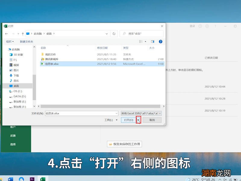Sort files by the 修改日期 column header

(103, 48)
